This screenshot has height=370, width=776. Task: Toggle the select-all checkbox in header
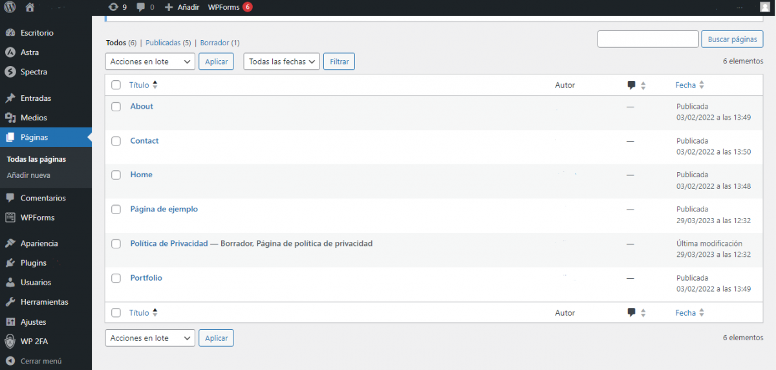click(116, 85)
